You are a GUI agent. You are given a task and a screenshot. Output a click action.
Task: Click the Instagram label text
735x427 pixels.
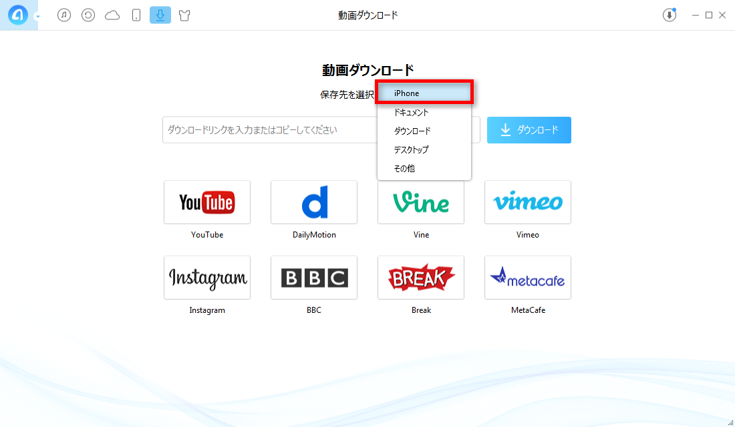207,310
